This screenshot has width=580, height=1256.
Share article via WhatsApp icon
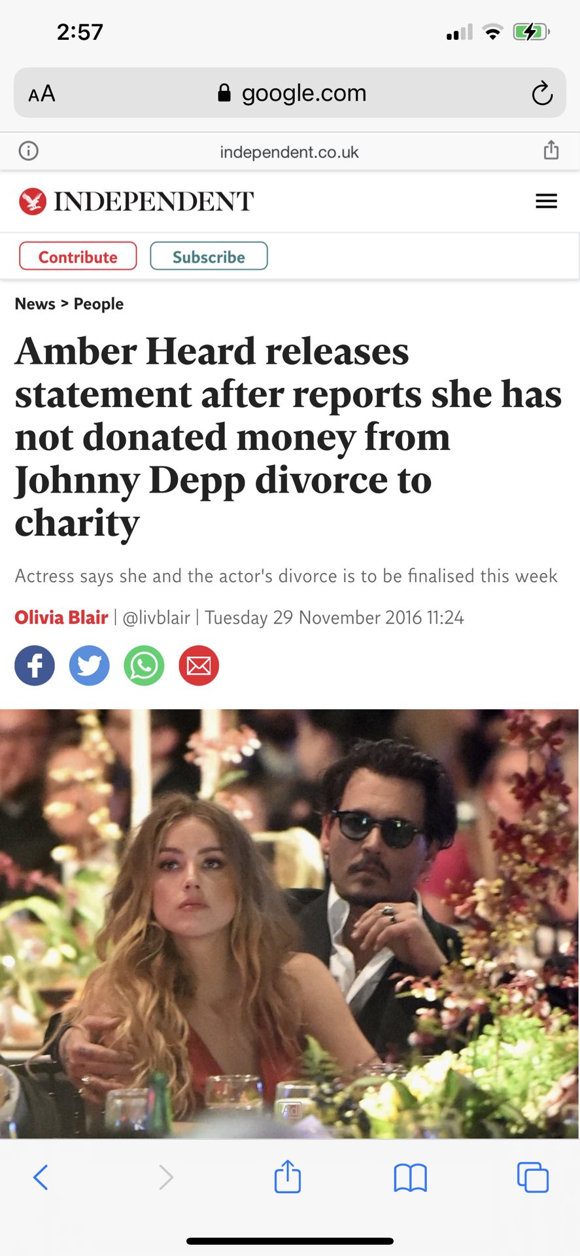click(144, 665)
